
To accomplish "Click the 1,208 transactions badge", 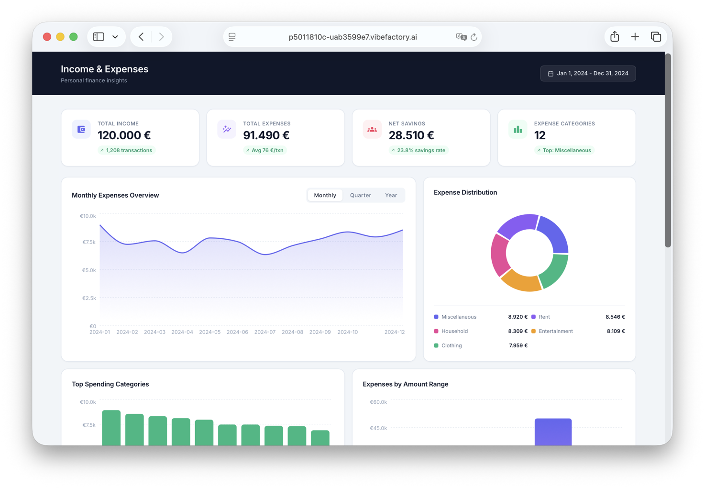I will [x=126, y=150].
